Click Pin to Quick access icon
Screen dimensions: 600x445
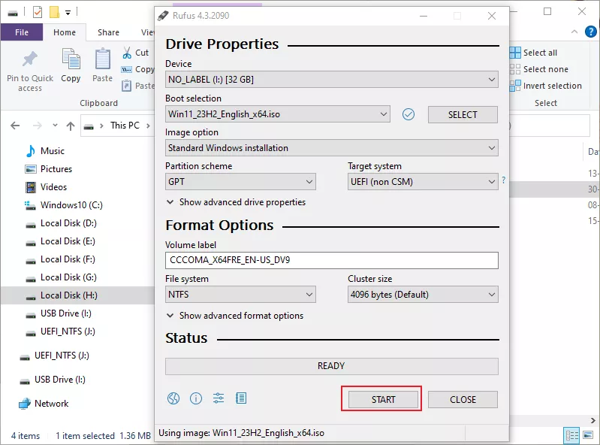(x=30, y=59)
